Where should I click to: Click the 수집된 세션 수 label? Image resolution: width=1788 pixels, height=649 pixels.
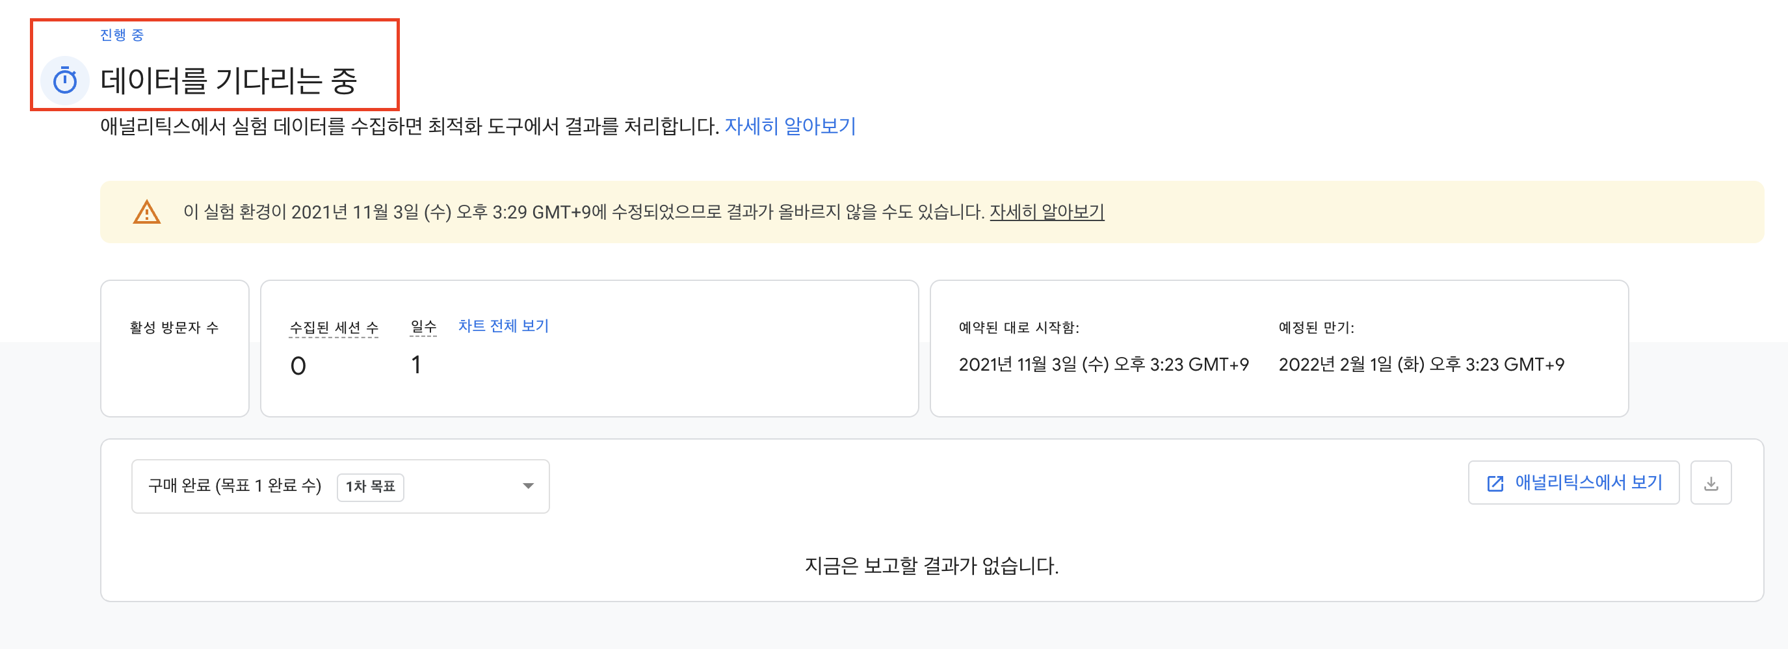[334, 328]
